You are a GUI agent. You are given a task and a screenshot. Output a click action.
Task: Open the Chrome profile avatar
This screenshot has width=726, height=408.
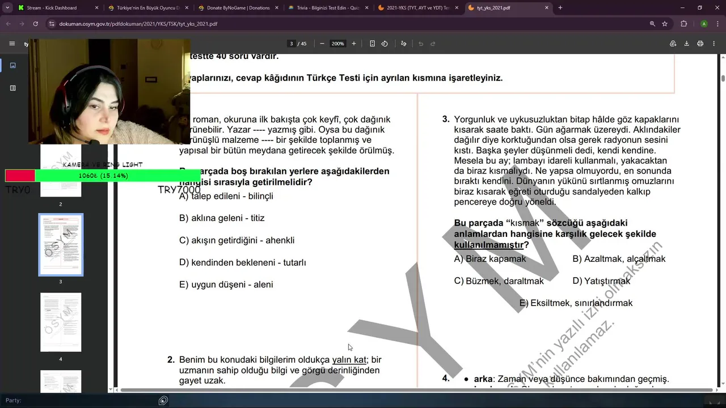pos(704,24)
